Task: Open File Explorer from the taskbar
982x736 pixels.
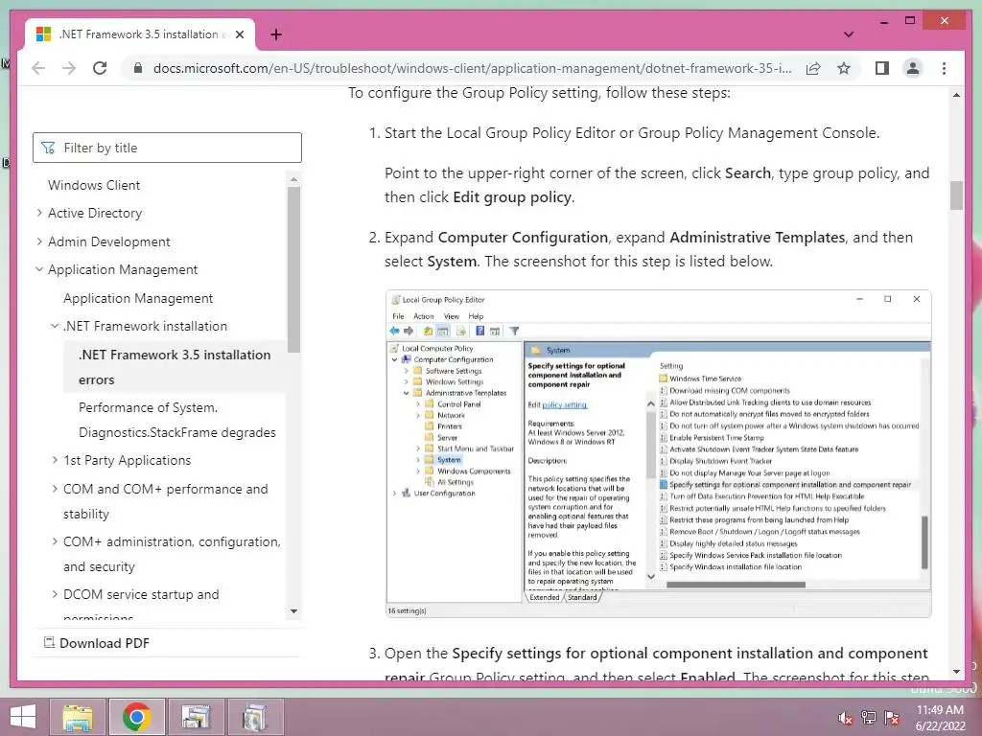Action: [77, 717]
